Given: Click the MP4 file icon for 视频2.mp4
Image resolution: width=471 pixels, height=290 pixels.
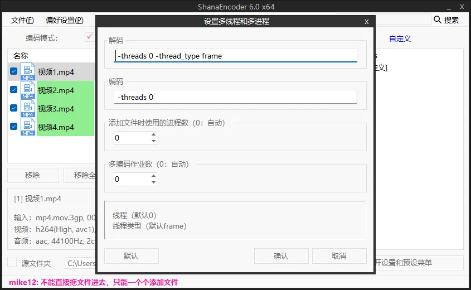Looking at the screenshot, I should pos(28,90).
